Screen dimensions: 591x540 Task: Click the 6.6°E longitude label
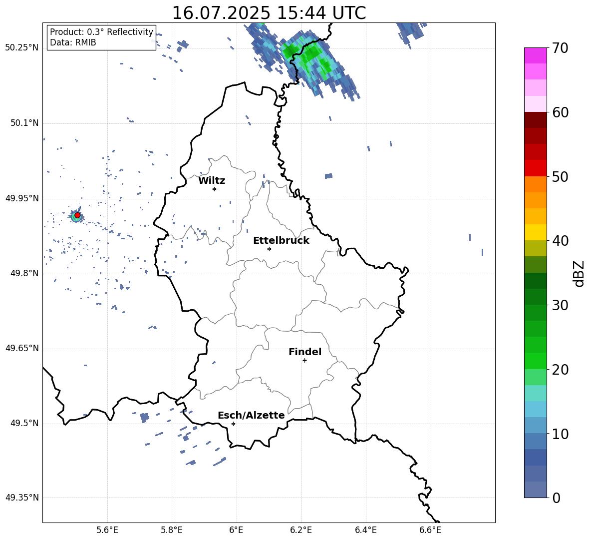point(430,530)
